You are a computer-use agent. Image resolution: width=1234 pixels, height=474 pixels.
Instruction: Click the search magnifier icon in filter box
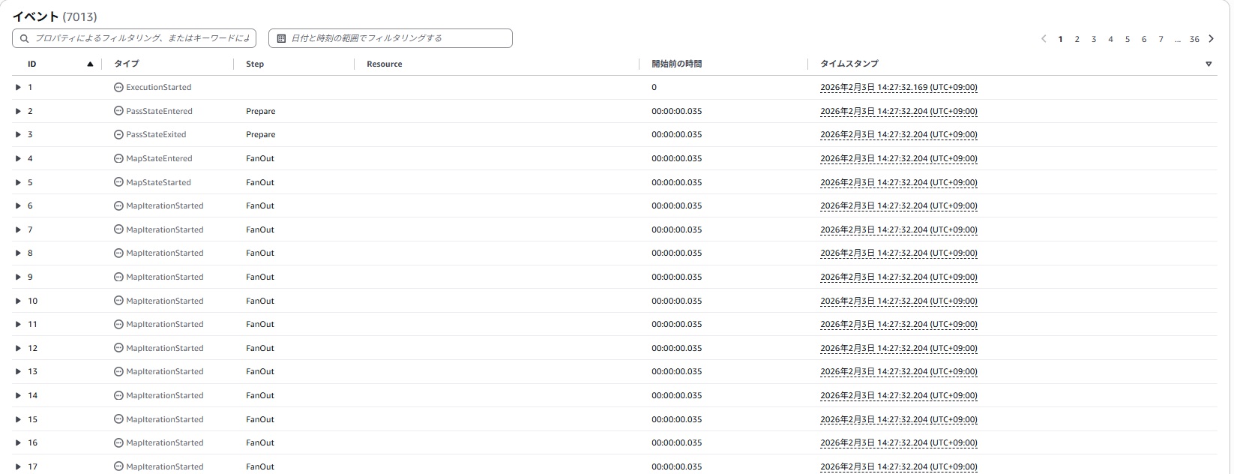[x=25, y=38]
